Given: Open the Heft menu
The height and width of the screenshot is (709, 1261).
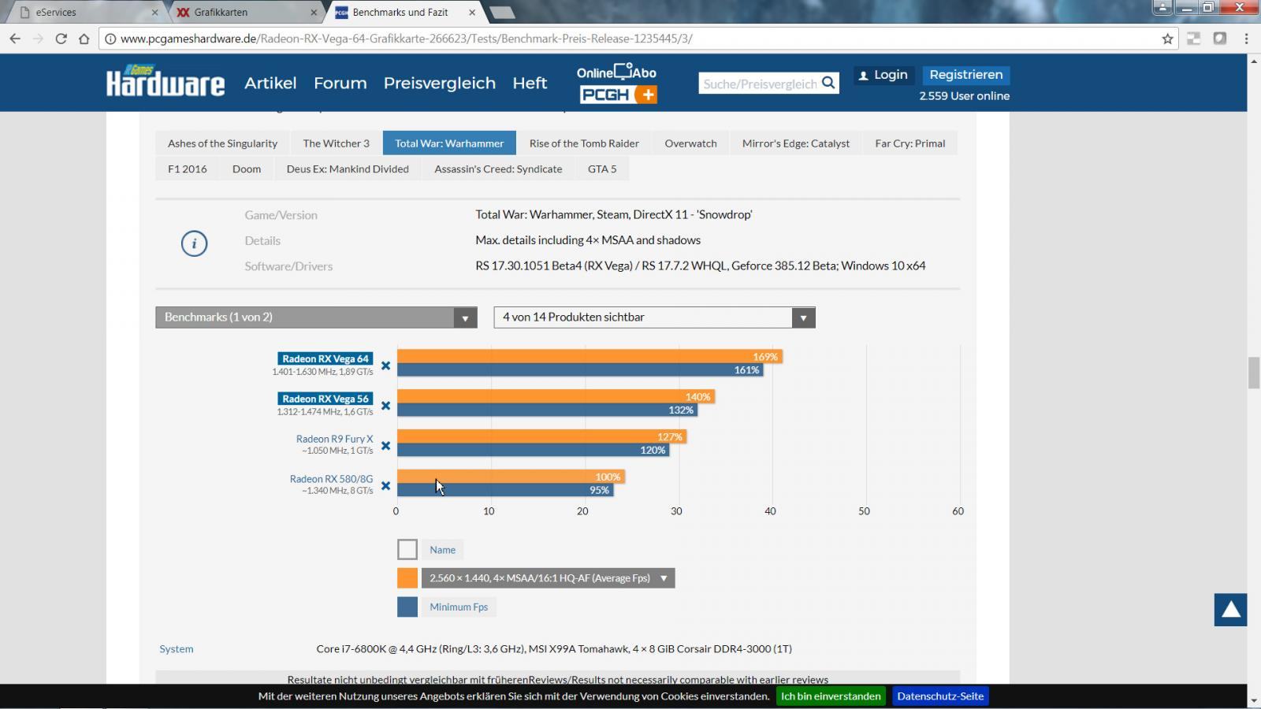Looking at the screenshot, I should tap(530, 83).
